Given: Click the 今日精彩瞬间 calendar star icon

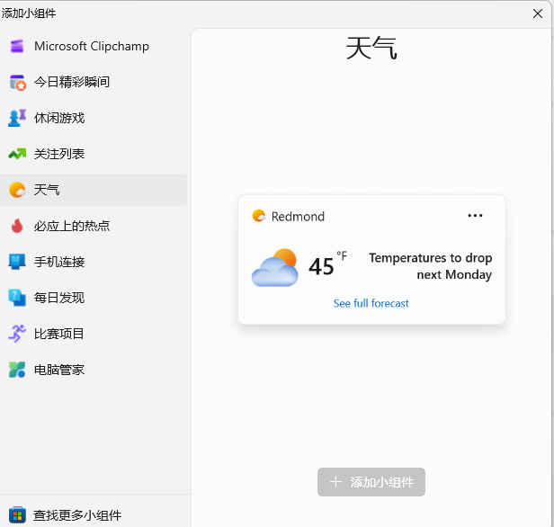Looking at the screenshot, I should (17, 83).
